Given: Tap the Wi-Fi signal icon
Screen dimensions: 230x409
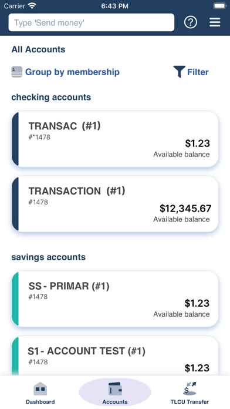Looking at the screenshot, I should point(32,6).
